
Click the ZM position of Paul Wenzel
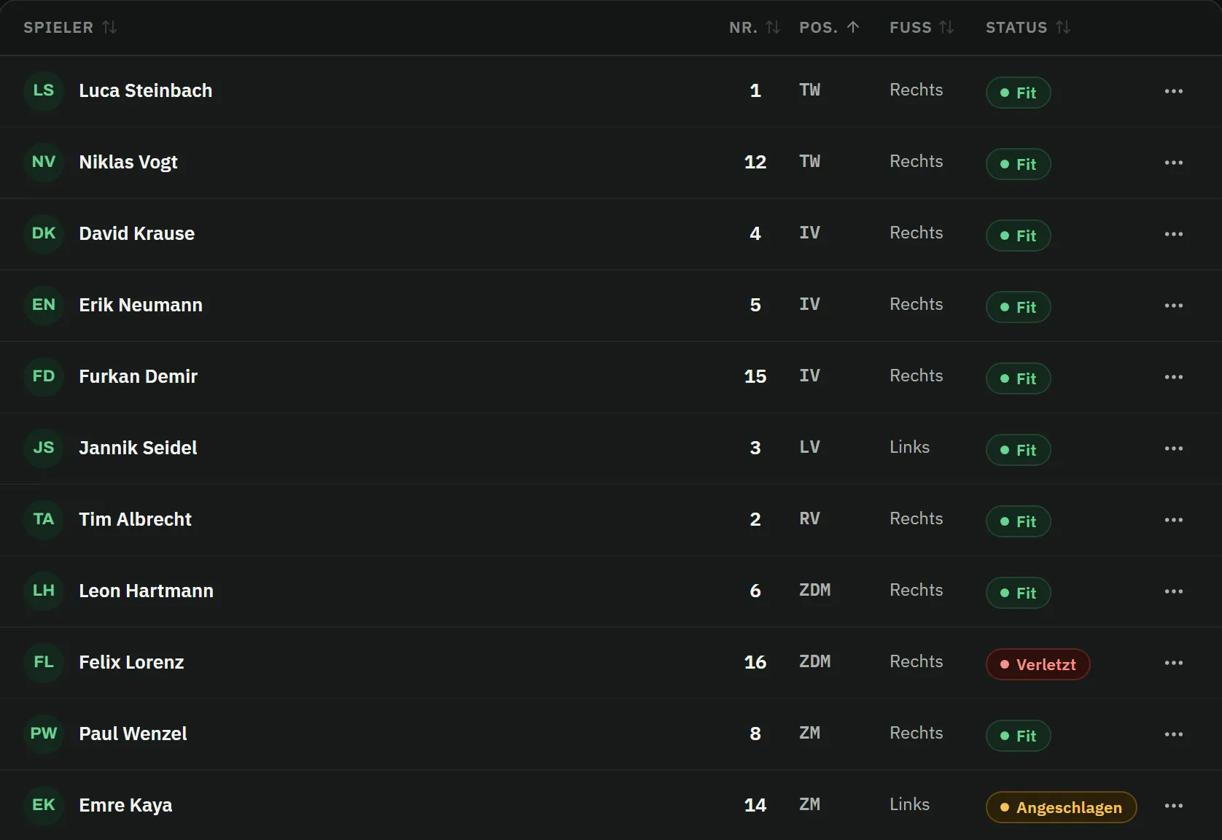click(x=809, y=733)
